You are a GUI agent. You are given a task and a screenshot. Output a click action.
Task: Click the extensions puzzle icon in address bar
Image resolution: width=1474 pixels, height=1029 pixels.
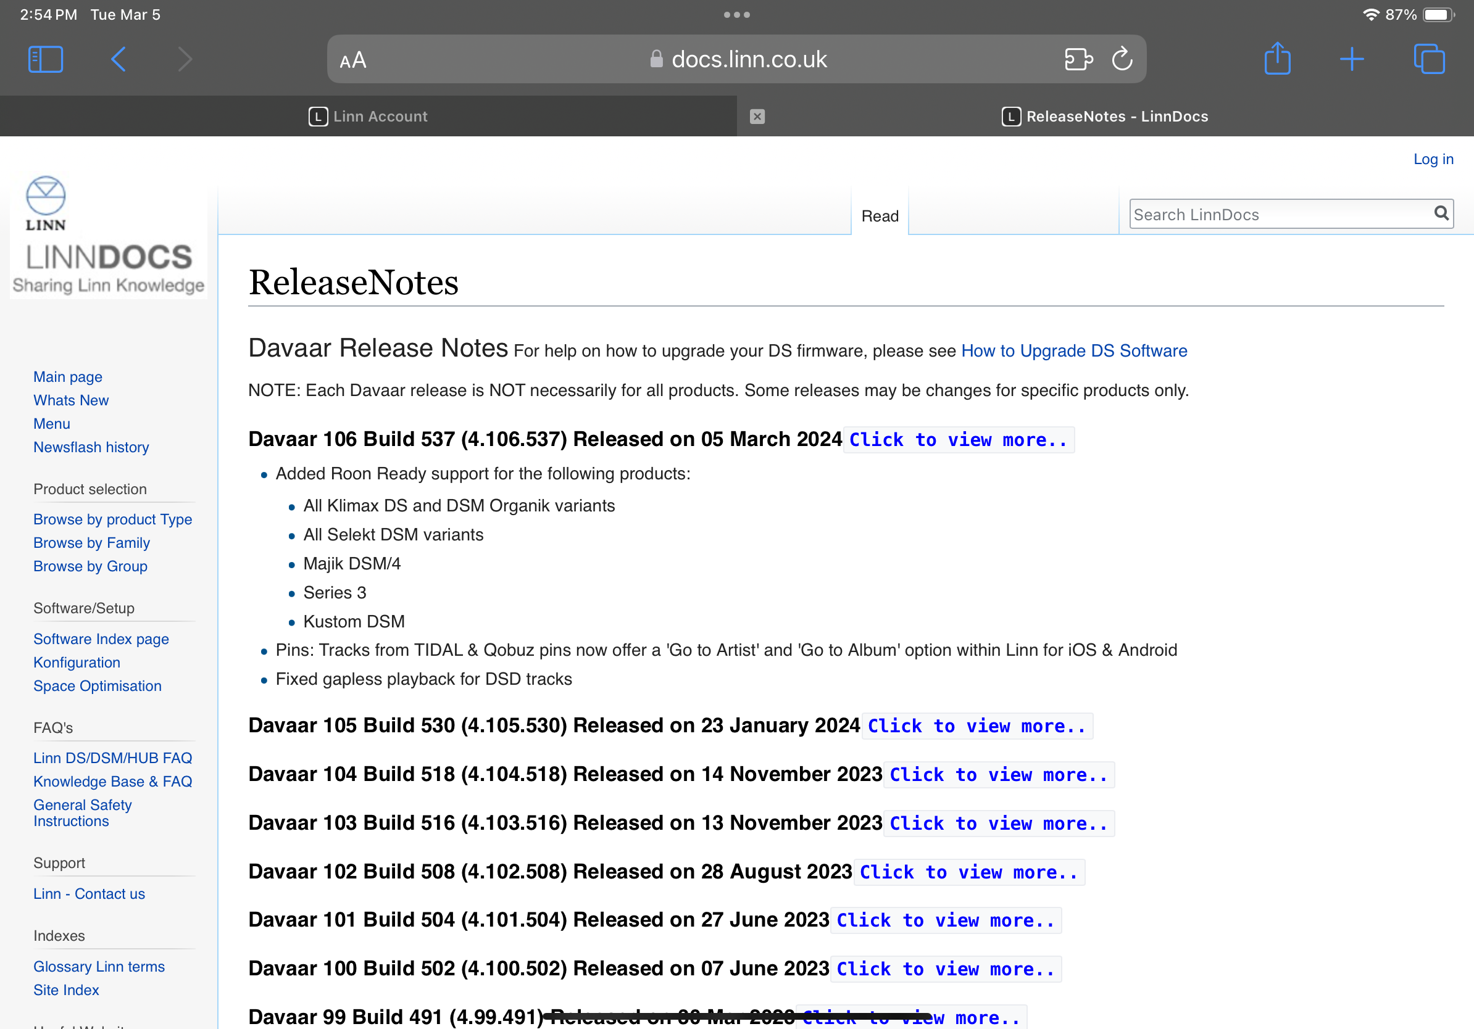click(x=1078, y=59)
